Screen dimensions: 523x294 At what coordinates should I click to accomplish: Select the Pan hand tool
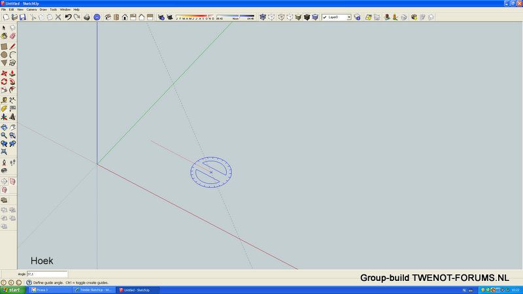click(x=12, y=127)
